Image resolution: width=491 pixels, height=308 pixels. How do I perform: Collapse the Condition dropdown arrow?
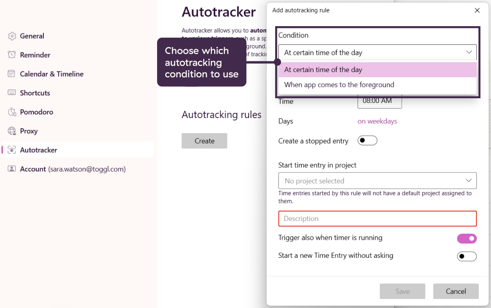coord(469,52)
